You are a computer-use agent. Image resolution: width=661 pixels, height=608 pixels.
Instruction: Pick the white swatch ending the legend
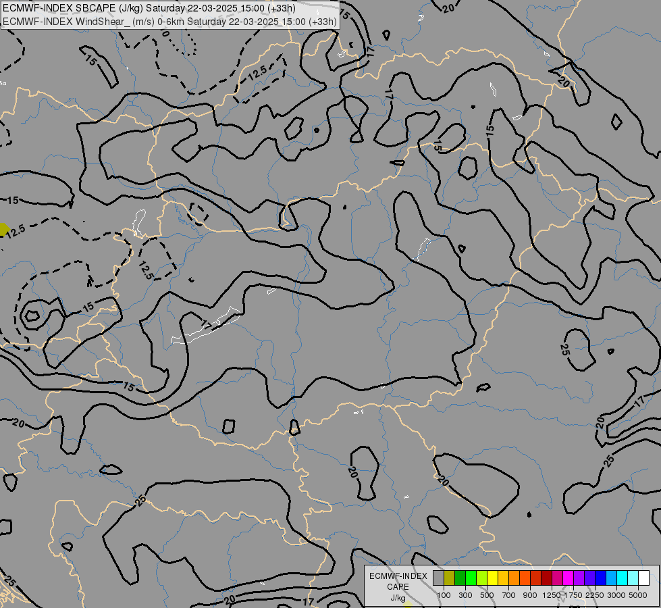[644, 578]
